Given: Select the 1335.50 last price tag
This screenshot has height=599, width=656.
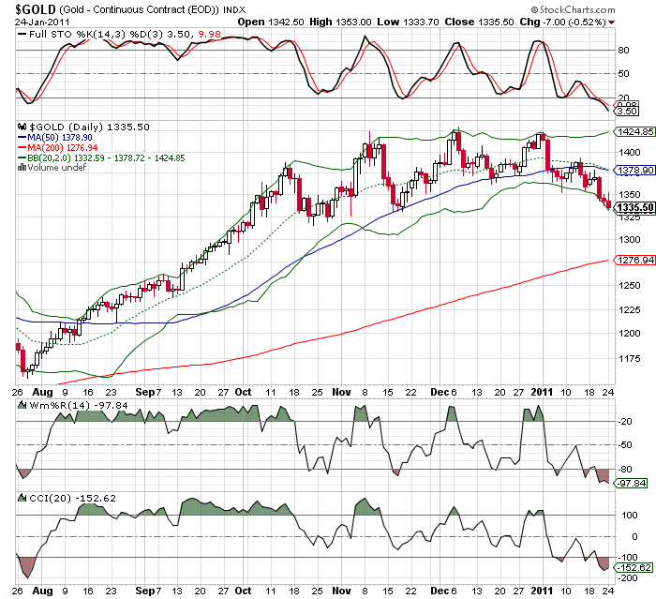Looking at the screenshot, I should point(632,207).
